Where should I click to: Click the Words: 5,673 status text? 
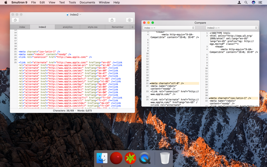tap(84, 111)
